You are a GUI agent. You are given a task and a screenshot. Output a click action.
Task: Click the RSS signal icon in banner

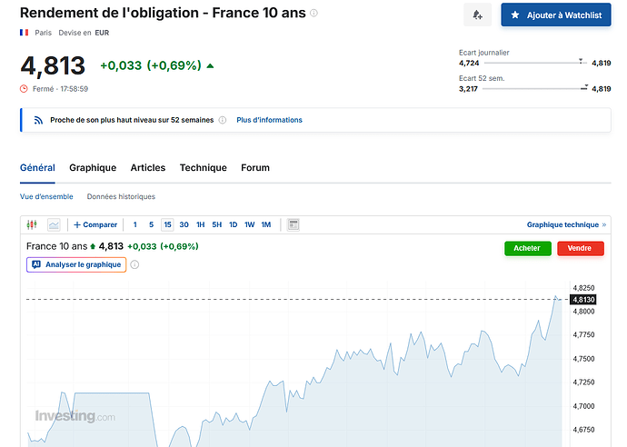[38, 120]
